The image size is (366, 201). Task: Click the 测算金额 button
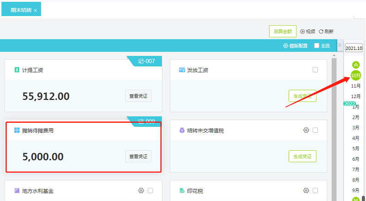[x=282, y=31]
